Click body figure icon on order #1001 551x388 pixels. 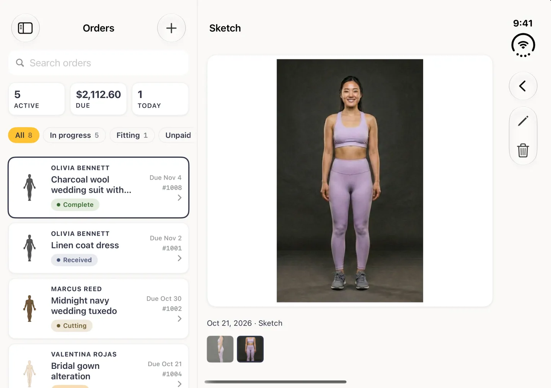tap(29, 248)
